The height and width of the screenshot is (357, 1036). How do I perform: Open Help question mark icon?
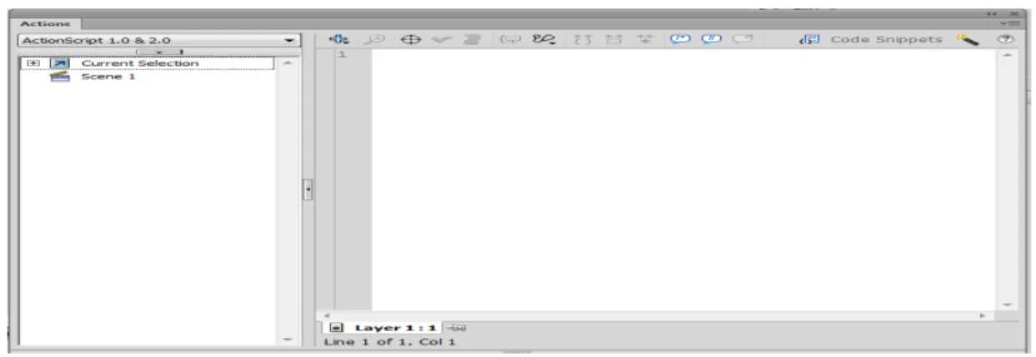tap(1005, 39)
